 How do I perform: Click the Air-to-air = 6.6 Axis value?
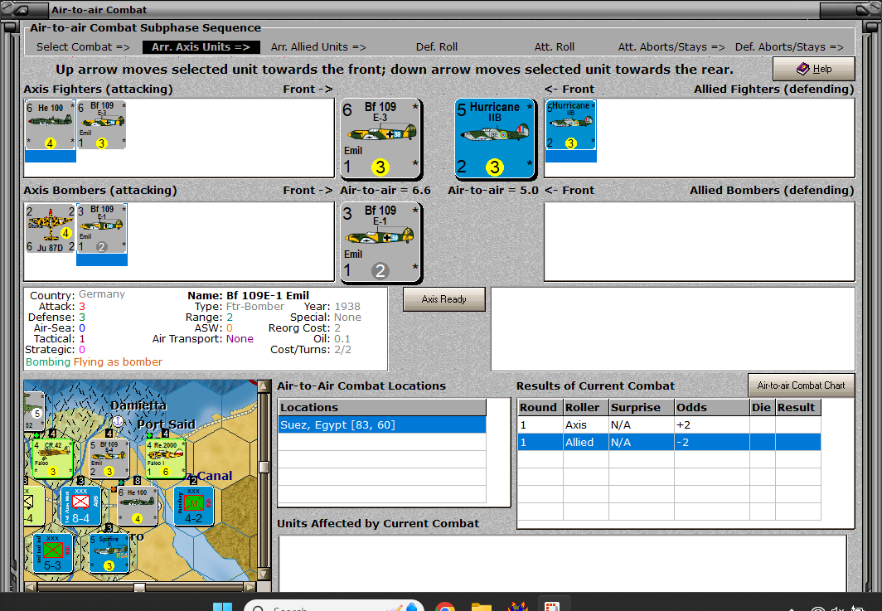tap(385, 190)
